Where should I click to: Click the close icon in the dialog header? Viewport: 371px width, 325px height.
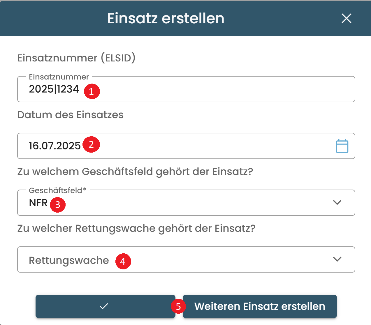point(346,18)
